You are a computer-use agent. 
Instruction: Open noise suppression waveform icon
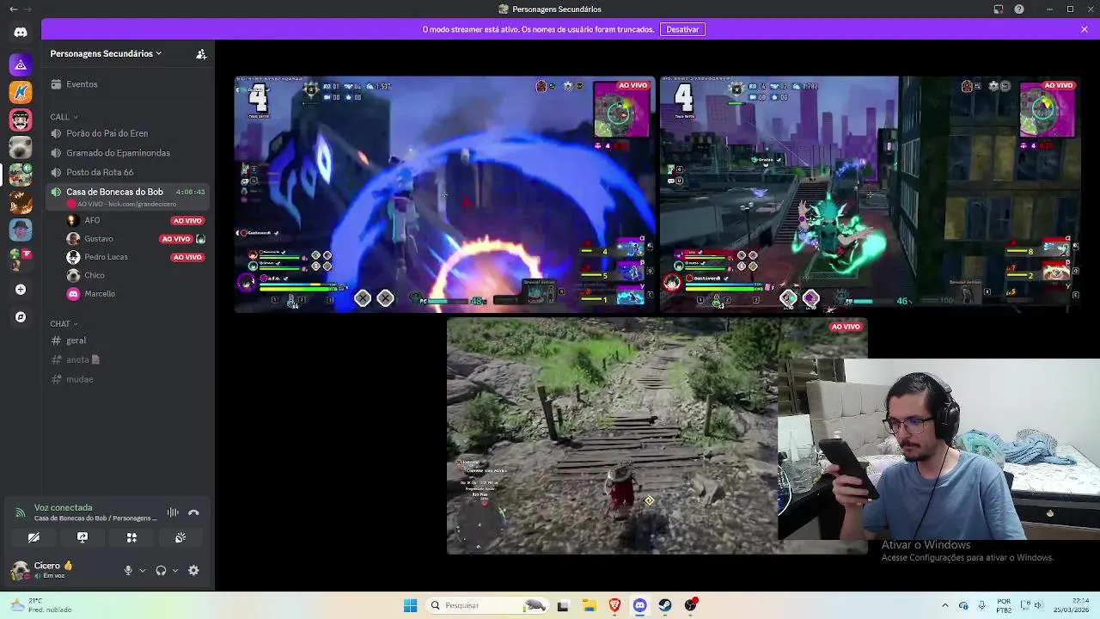(173, 512)
